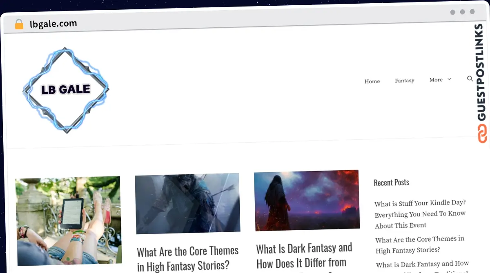This screenshot has width=490, height=273.
Task: Click the LB GALE lightning logo
Action: click(65, 90)
